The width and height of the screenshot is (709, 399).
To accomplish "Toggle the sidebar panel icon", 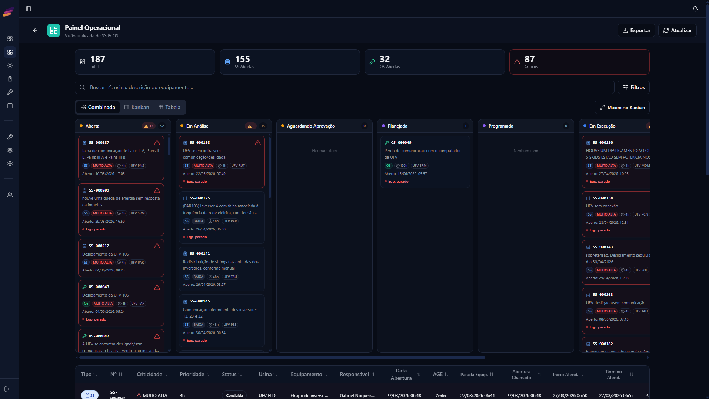I will (29, 9).
